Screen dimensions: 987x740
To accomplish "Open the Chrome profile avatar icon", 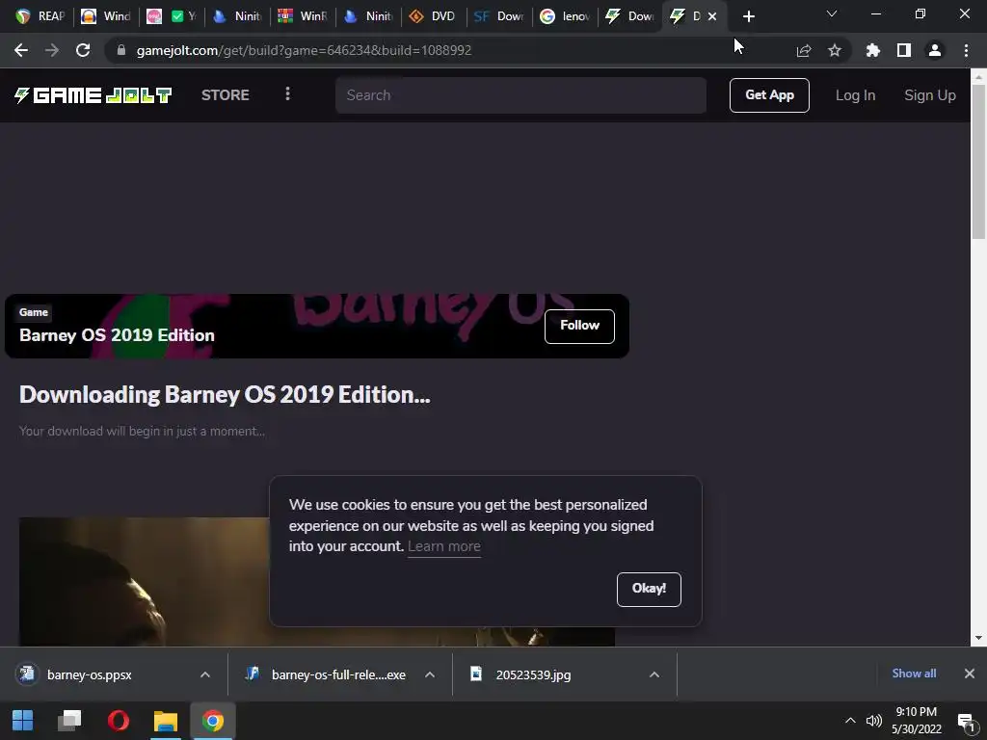I will (x=935, y=50).
